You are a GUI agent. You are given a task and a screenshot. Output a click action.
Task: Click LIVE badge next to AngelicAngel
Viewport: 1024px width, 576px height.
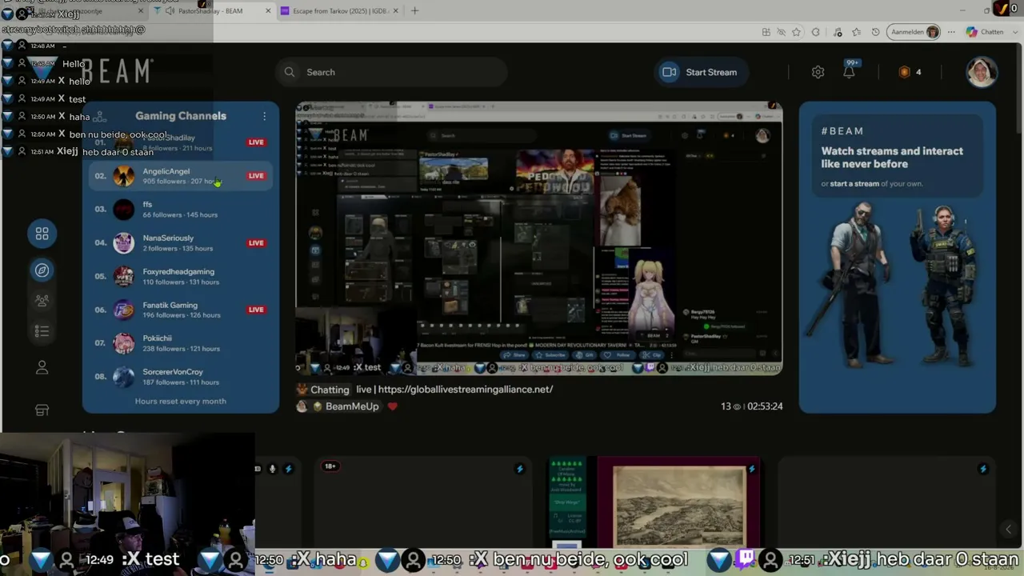coord(256,176)
